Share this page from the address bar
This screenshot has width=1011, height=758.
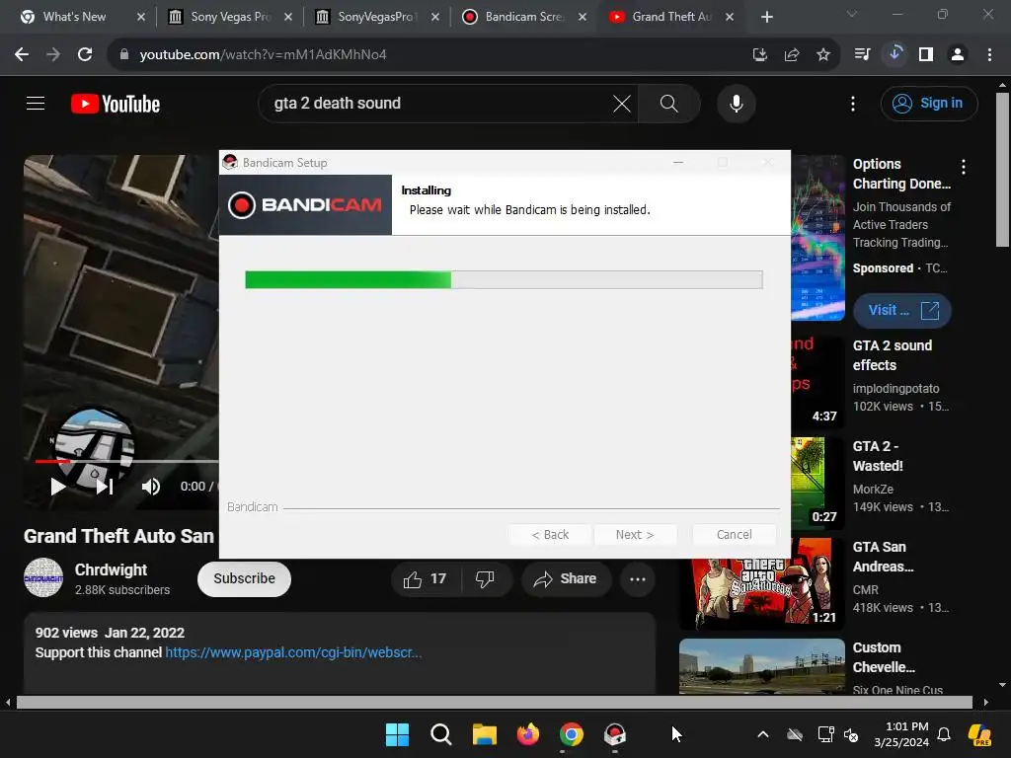791,55
